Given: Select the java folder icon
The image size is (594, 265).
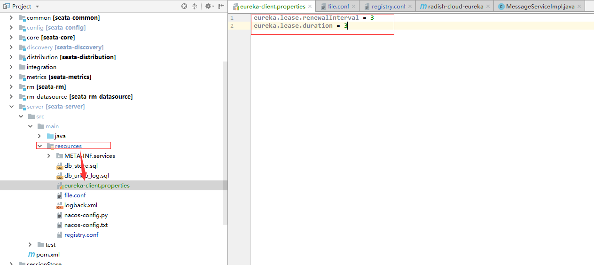Looking at the screenshot, I should point(50,136).
